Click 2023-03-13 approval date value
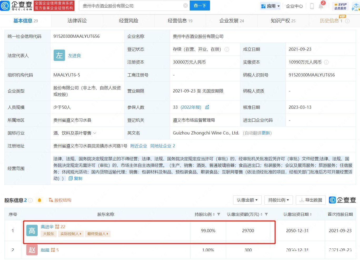Image resolution: width=360 pixels, height=260 pixels. click(300, 107)
